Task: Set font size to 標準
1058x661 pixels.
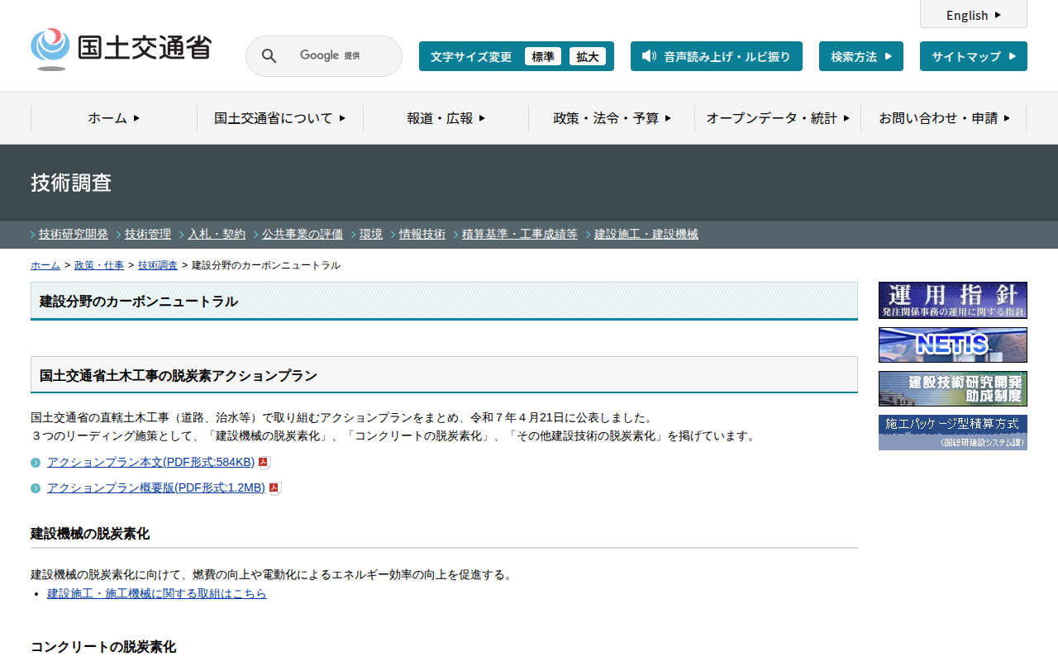Action: [x=543, y=56]
